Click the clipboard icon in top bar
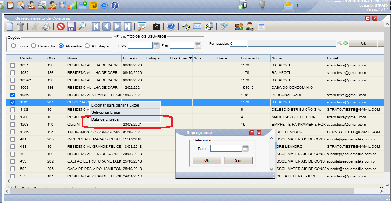391x203 pixels. point(10,5)
